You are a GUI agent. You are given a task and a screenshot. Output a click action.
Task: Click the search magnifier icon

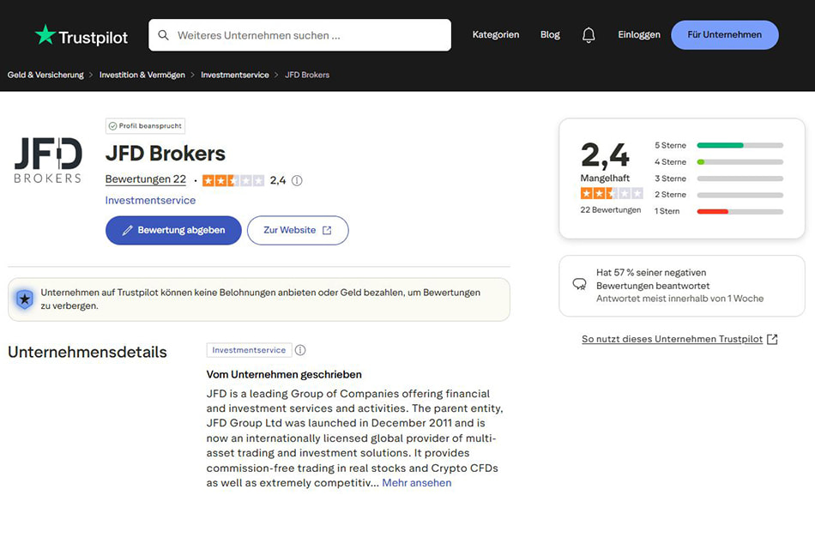pyautogui.click(x=163, y=35)
